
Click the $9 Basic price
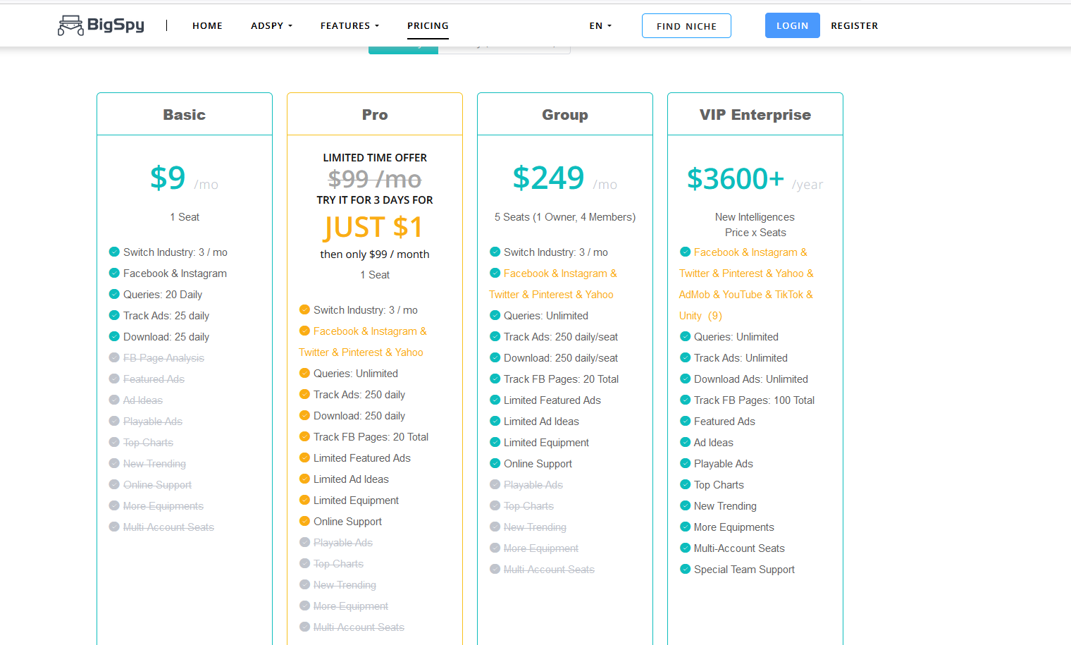(x=168, y=178)
